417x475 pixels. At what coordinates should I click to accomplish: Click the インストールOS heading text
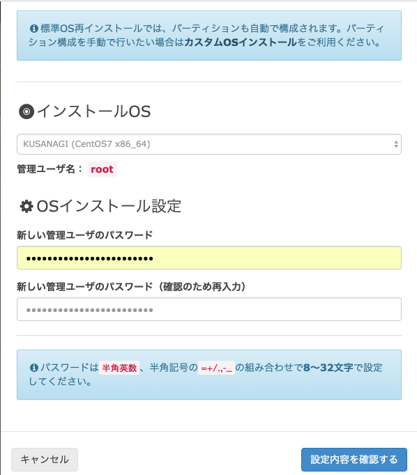pos(94,111)
